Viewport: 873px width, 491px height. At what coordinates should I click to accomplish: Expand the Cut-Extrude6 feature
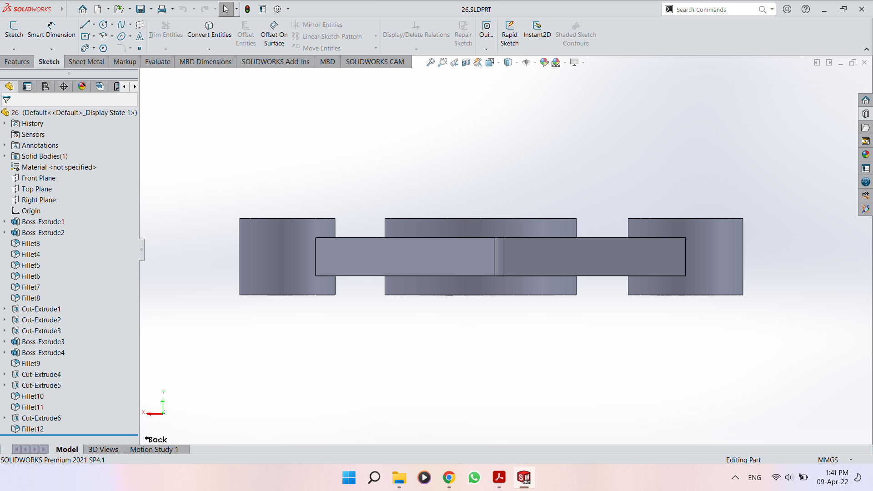5,418
